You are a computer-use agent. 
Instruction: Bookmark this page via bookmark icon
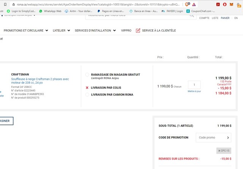pos(5,5)
